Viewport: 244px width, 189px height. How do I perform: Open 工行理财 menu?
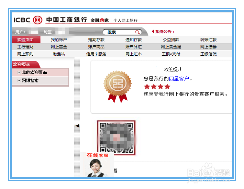(25, 47)
